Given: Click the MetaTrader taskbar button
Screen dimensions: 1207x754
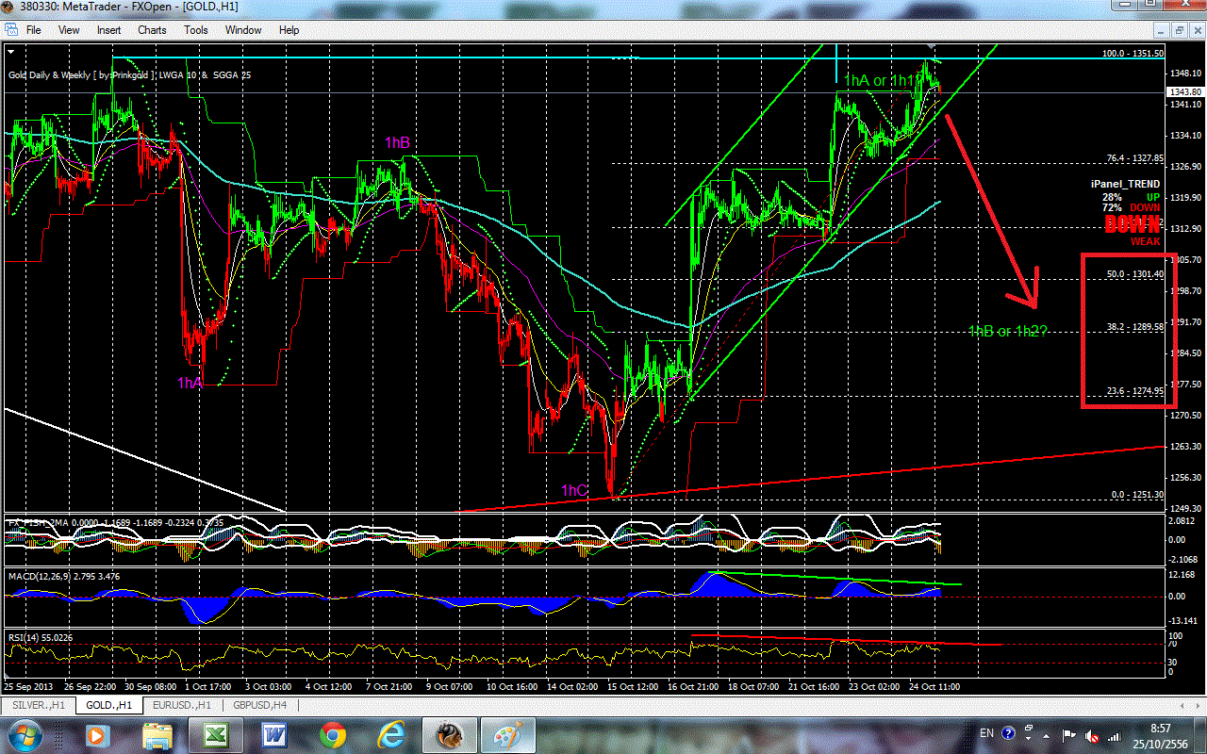Looking at the screenshot, I should (x=450, y=733).
